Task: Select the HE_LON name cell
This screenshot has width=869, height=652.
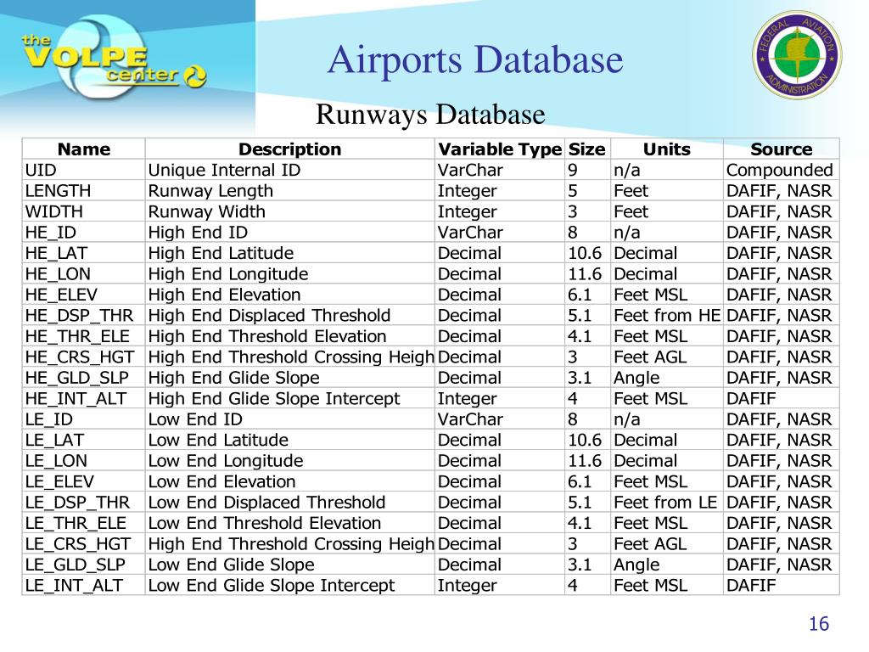Action: click(x=84, y=274)
